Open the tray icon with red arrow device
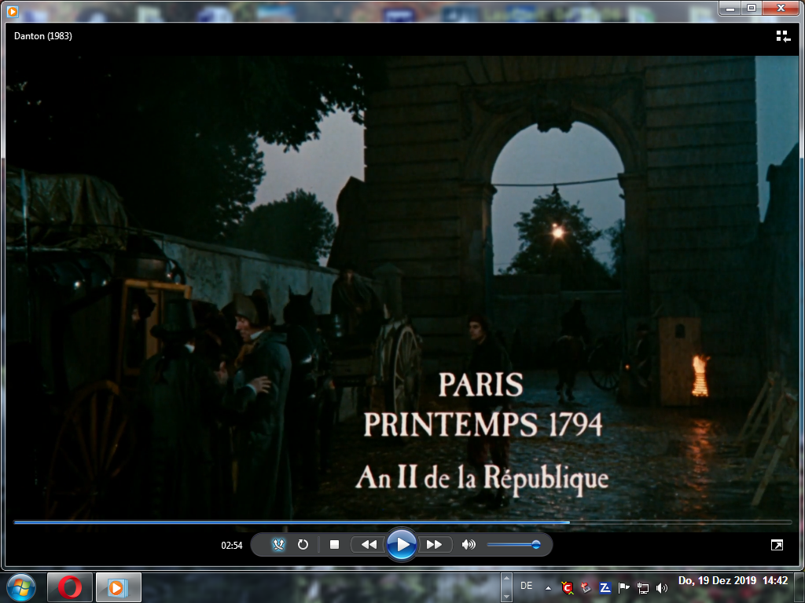This screenshot has height=603, width=805. 586,587
